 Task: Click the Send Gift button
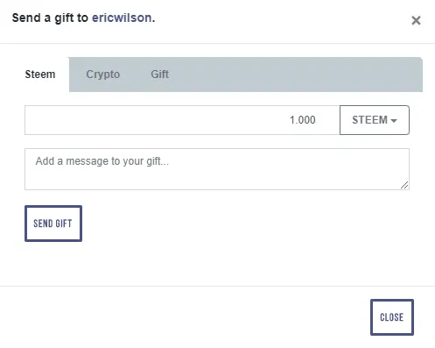(53, 224)
